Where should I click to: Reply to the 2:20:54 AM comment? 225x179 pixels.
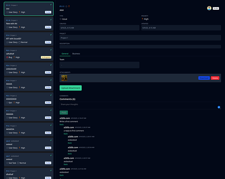(70, 154)
